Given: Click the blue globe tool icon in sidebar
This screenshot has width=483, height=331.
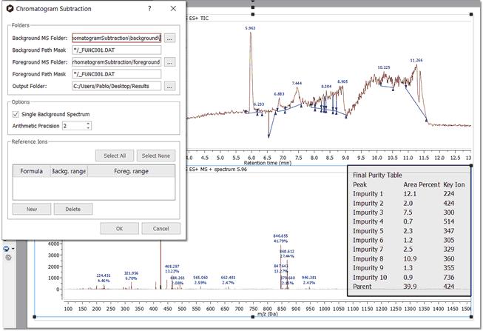Looking at the screenshot, I should pos(5,249).
